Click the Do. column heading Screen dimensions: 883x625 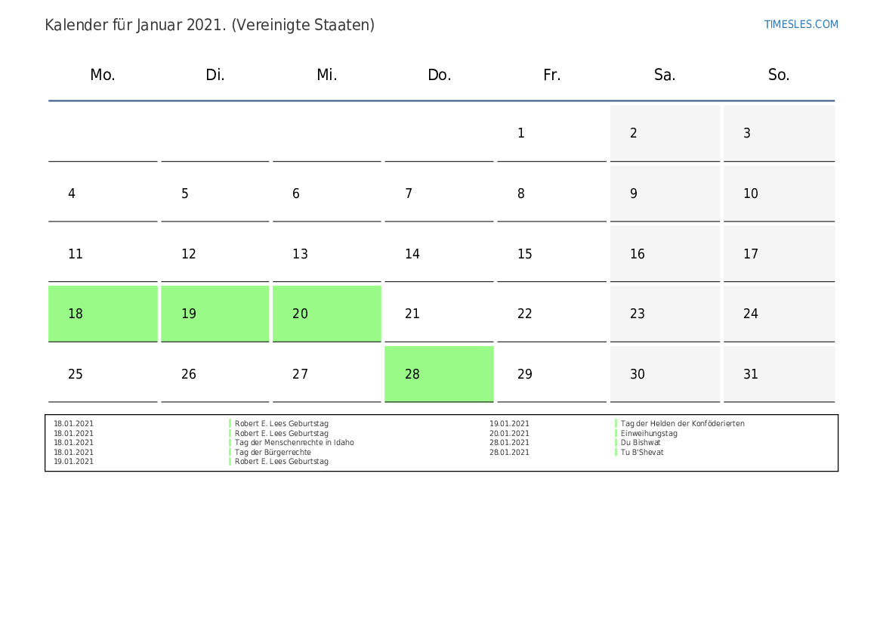(439, 75)
